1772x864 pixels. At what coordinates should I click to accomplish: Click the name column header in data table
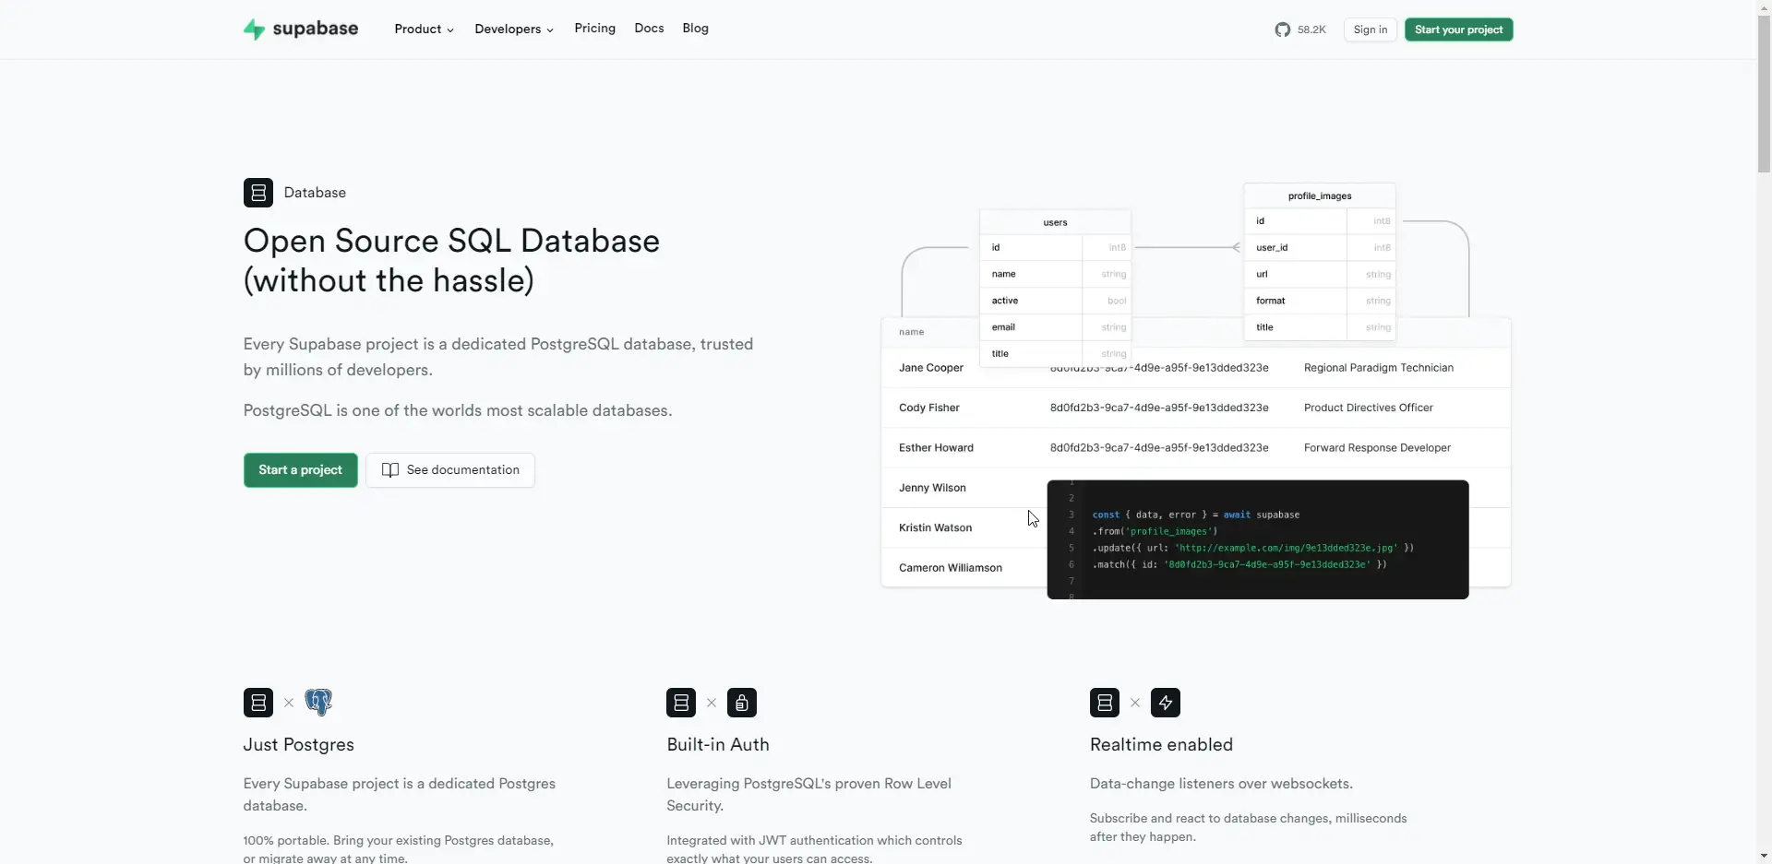912,332
